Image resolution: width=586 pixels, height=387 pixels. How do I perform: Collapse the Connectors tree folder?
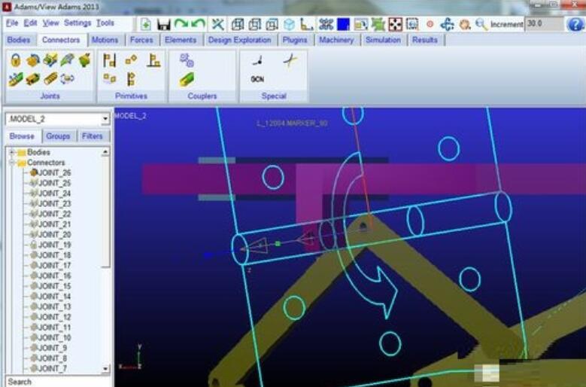pos(12,163)
